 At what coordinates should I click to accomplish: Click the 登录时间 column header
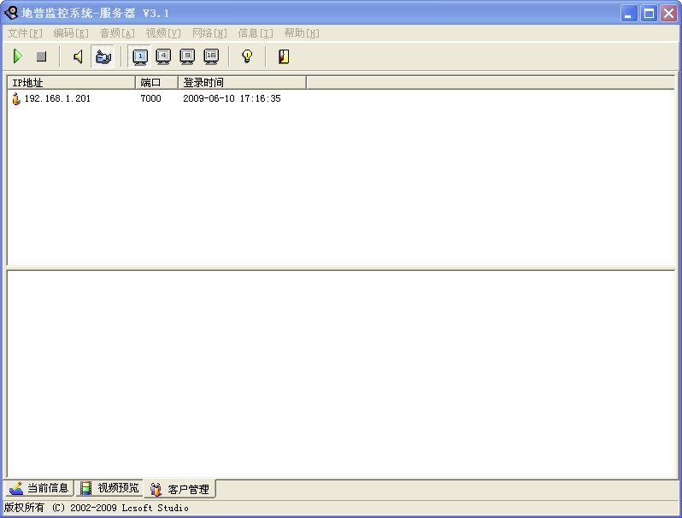(x=242, y=83)
